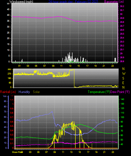Image resolution: width=131 pixels, height=156 pixels.
Task: Click hour "01" under the windspeed chart
Action: point(19,66)
